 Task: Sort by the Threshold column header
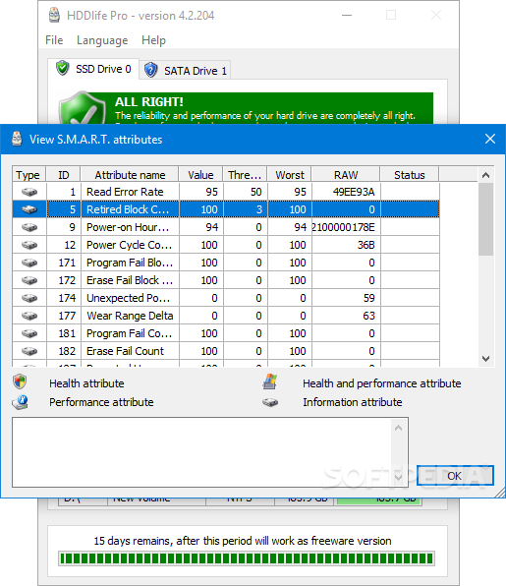(245, 175)
